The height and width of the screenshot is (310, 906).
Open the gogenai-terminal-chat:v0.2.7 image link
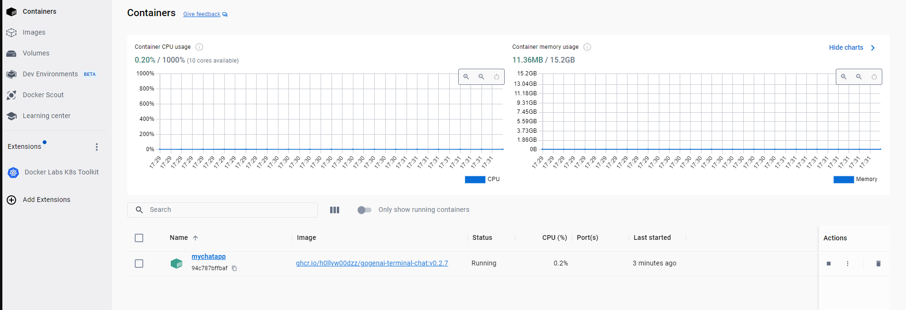point(372,263)
